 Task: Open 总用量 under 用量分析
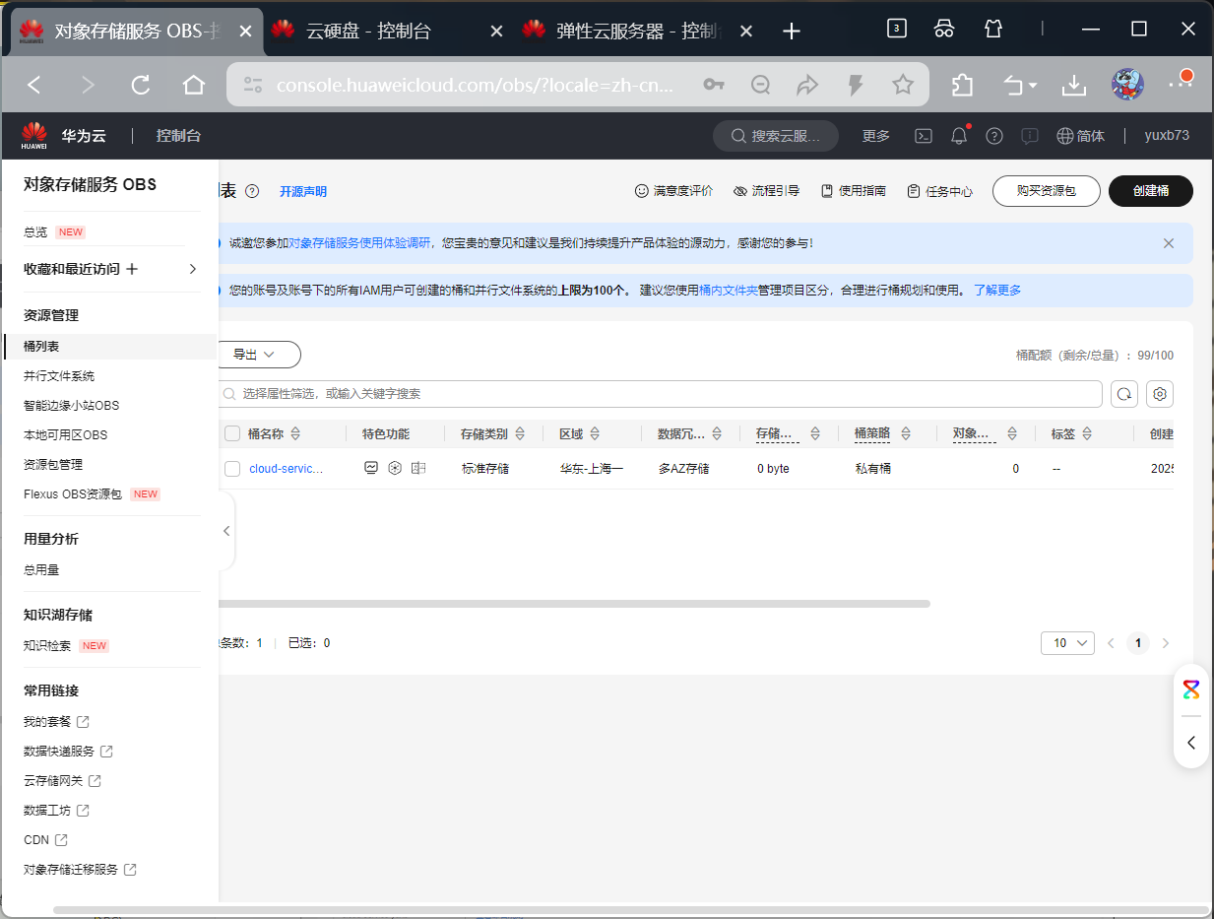coord(41,570)
